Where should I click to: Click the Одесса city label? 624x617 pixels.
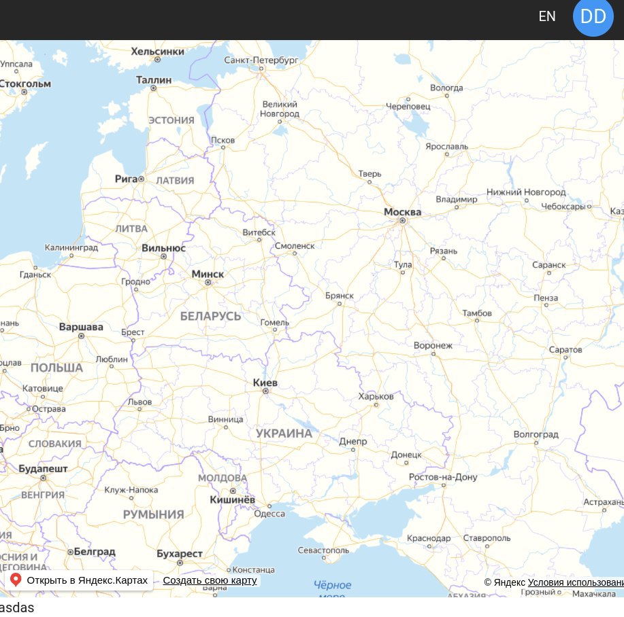[269, 514]
